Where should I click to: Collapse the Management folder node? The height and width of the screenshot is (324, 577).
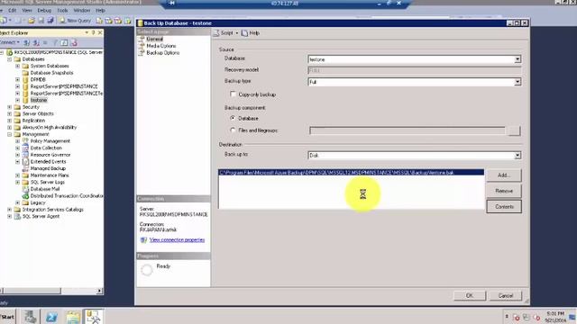point(10,134)
